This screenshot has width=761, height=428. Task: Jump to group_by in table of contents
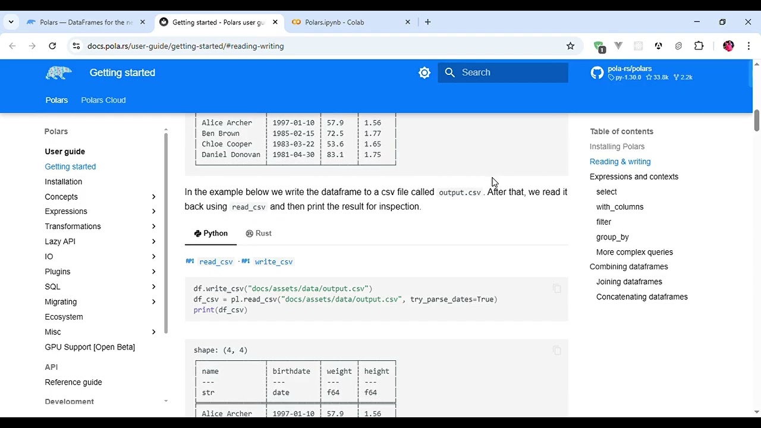612,237
